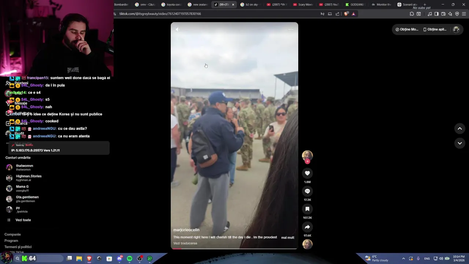Switch to the Scenarii ChatGPT tab
This screenshot has width=469, height=264.
pos(408,5)
